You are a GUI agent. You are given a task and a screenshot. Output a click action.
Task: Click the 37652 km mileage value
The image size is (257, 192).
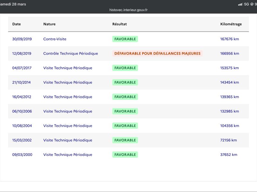(229, 155)
